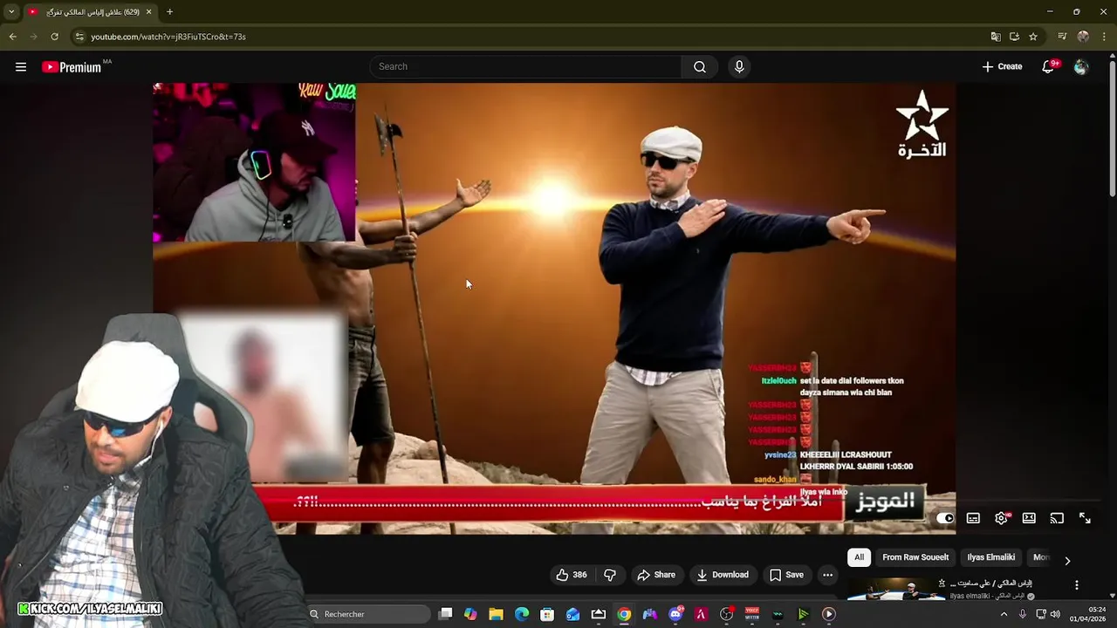Toggle subtitles in the player
Screen dimensions: 1117x628
pyautogui.click(x=973, y=518)
